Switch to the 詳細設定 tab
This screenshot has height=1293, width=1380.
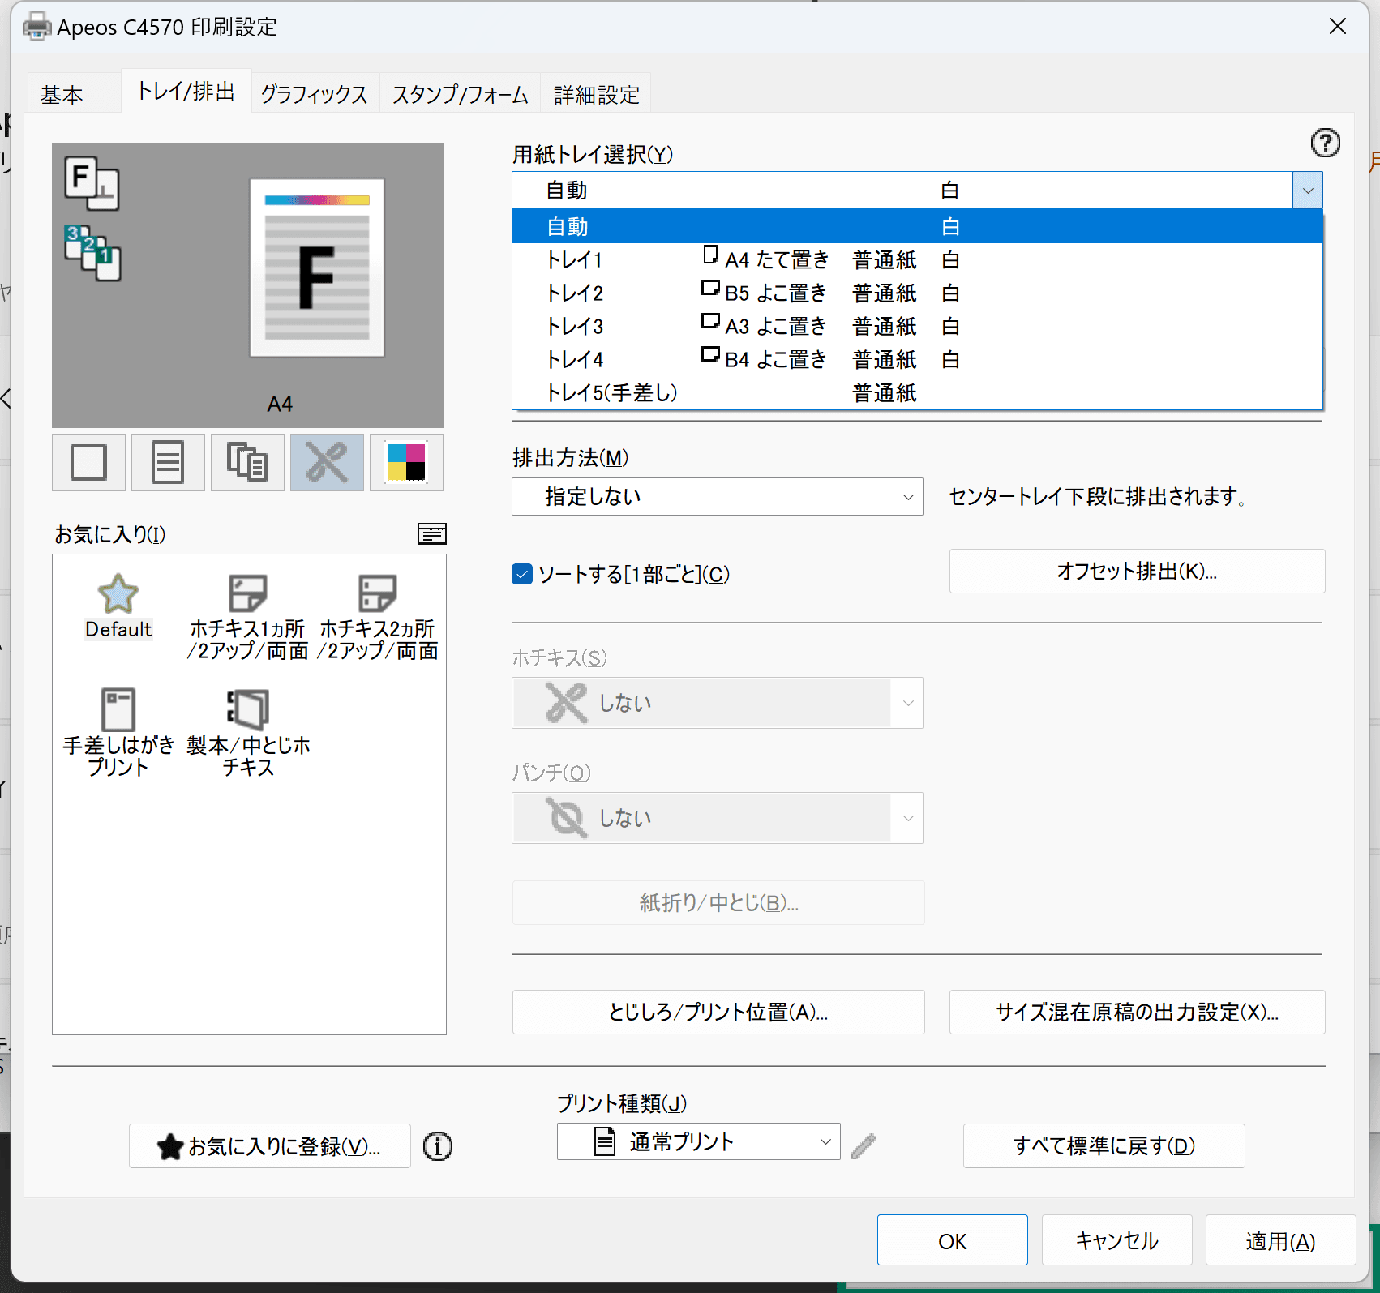[596, 94]
